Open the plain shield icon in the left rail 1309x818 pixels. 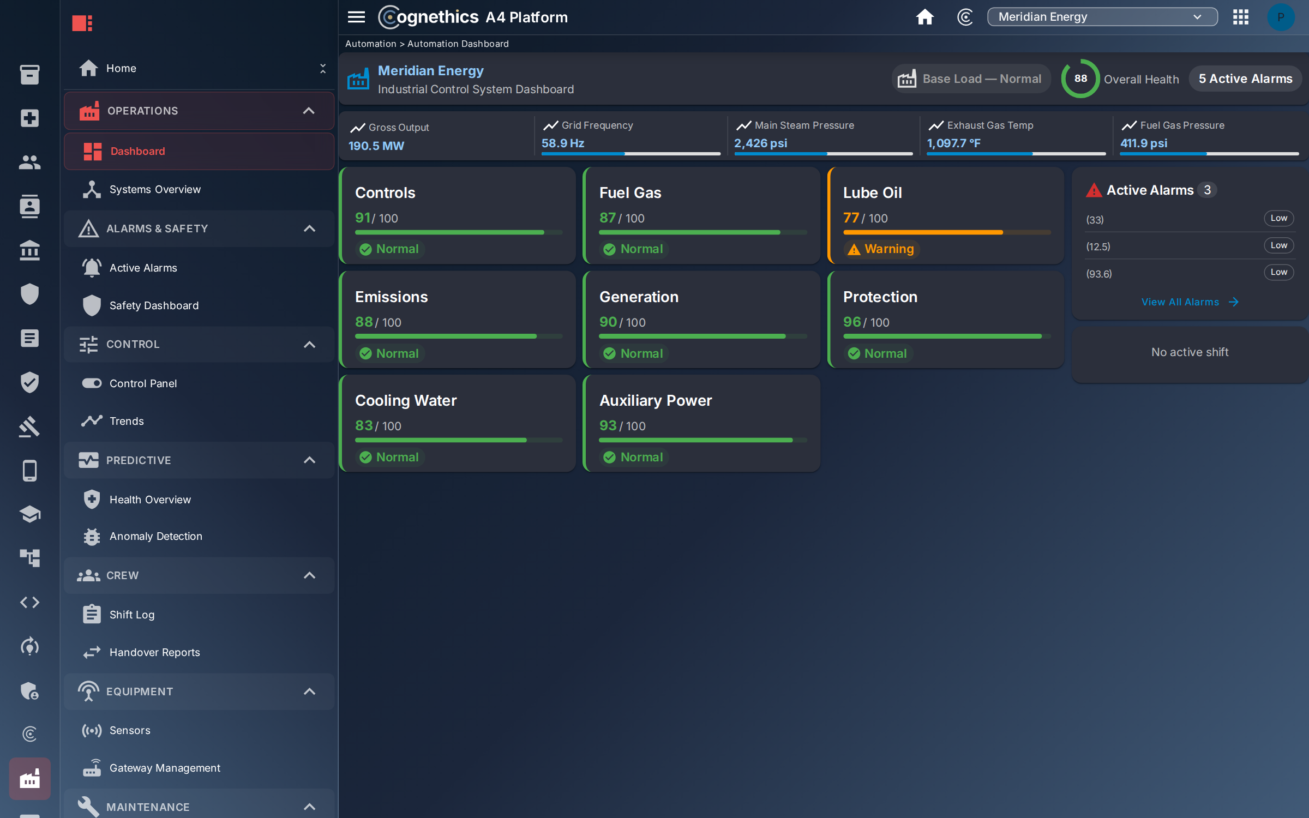tap(29, 294)
